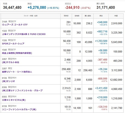The width and height of the screenshot is (125, 113).
Task: Select market value 2,141,790
Action: coord(117,108)
